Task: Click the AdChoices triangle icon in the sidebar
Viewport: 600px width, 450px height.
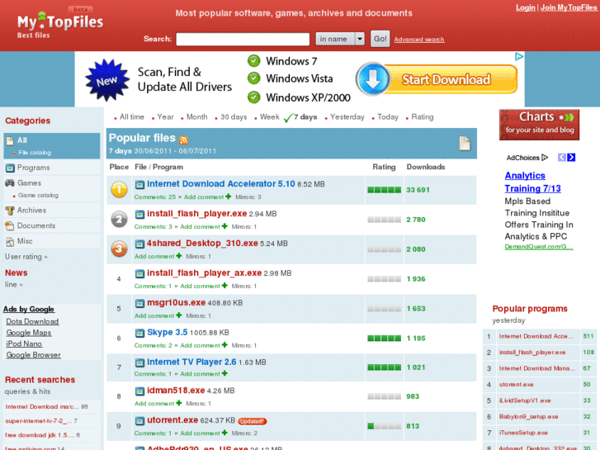Action: 545,158
